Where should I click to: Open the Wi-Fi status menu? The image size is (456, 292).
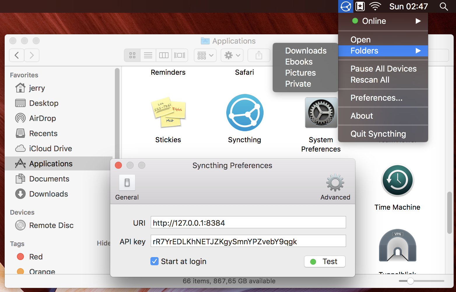coord(375,6)
